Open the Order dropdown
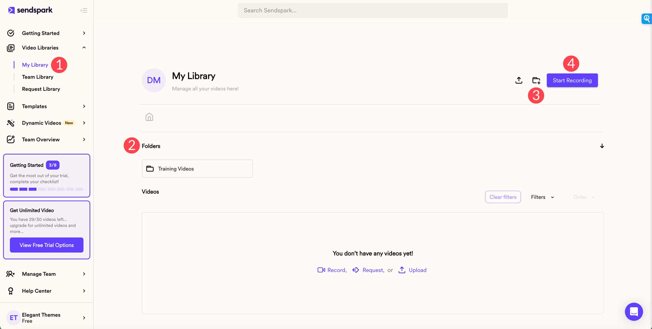652x329 pixels. point(583,197)
